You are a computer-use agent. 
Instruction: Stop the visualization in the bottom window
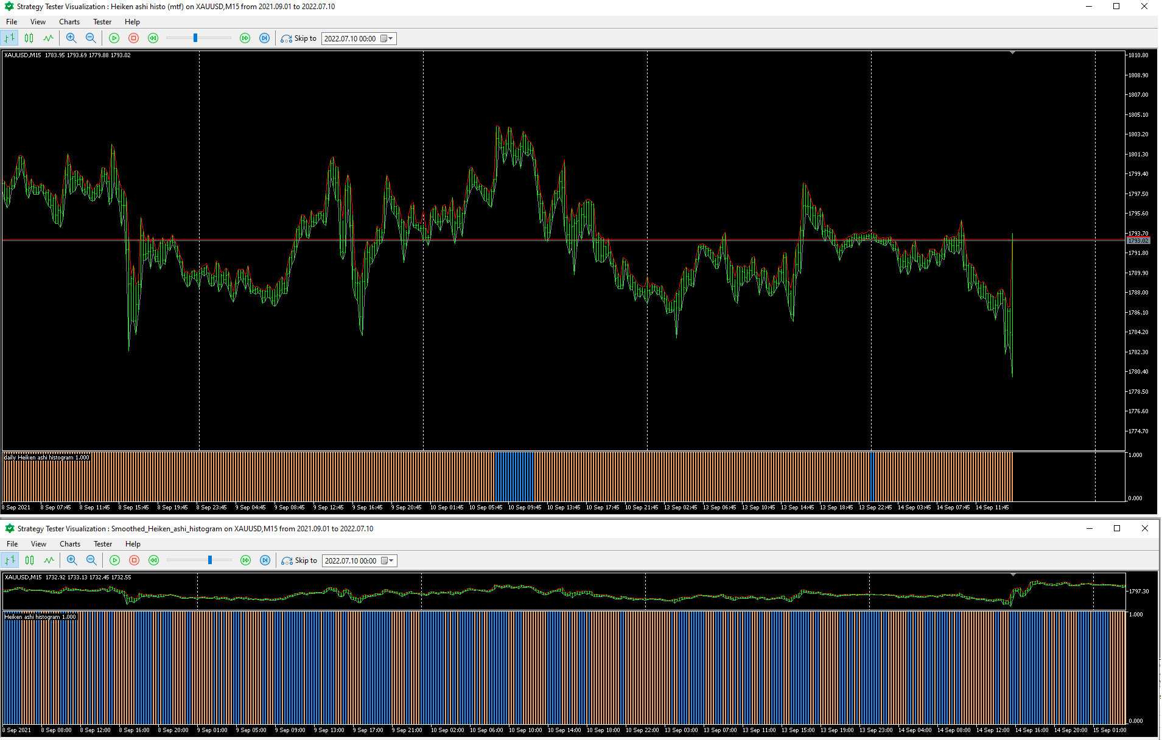pos(135,560)
